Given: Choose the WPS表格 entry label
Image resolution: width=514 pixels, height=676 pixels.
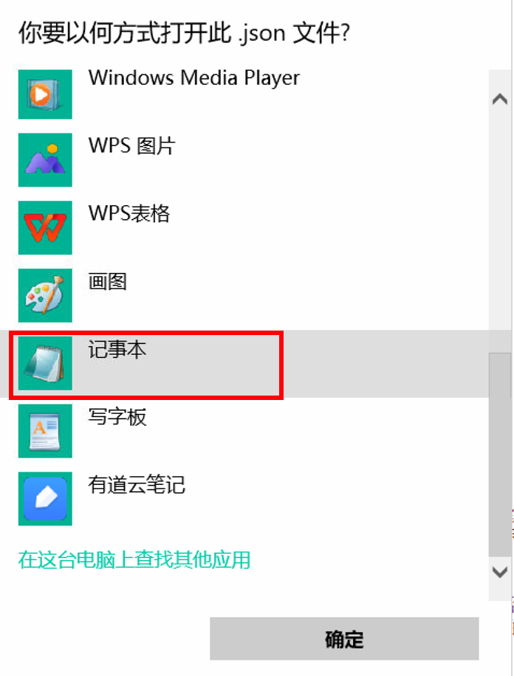Looking at the screenshot, I should click(129, 213).
